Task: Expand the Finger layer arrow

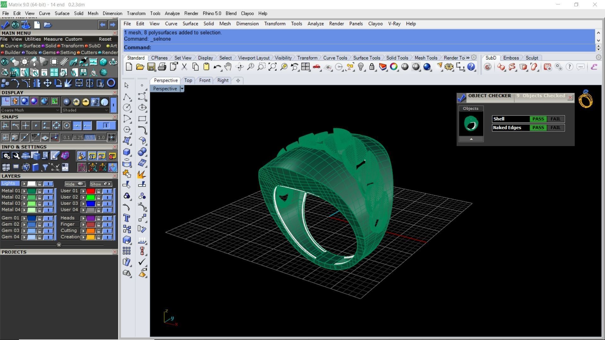Action: pyautogui.click(x=83, y=224)
